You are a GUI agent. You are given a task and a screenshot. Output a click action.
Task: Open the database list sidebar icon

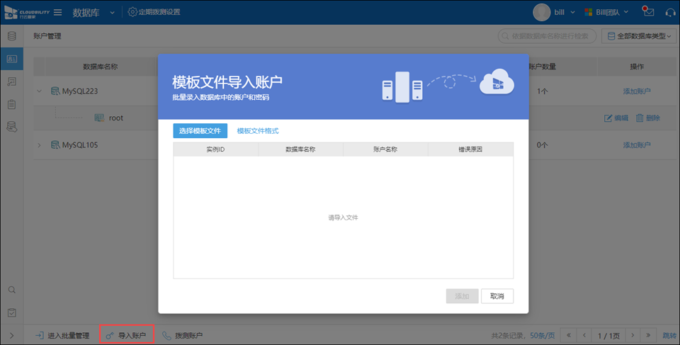[x=11, y=36]
